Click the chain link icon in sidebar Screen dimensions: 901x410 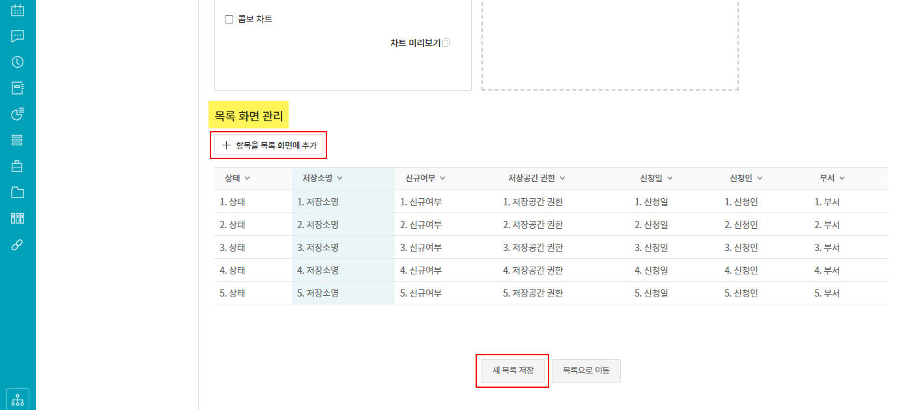tap(18, 244)
